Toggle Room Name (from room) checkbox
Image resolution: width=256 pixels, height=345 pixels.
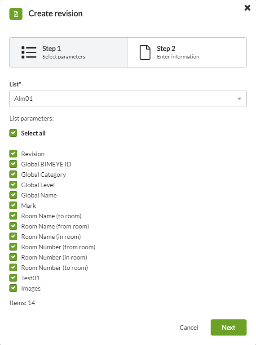point(13,226)
